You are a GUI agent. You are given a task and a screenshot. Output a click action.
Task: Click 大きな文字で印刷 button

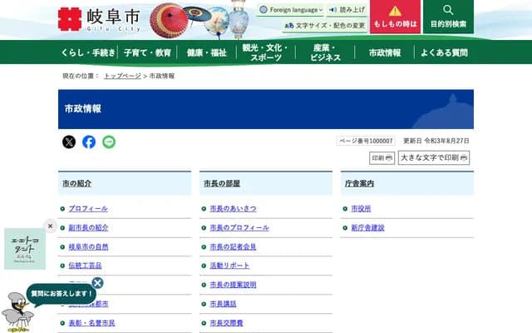tap(434, 157)
